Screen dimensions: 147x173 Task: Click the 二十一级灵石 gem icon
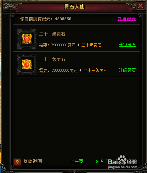pos(27,39)
